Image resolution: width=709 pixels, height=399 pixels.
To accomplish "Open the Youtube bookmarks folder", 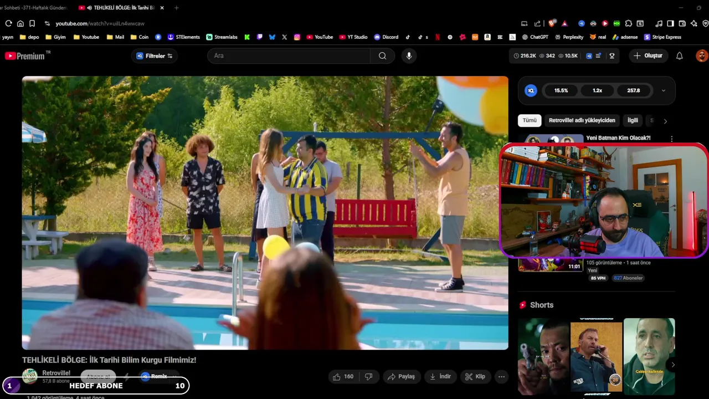I will [86, 37].
